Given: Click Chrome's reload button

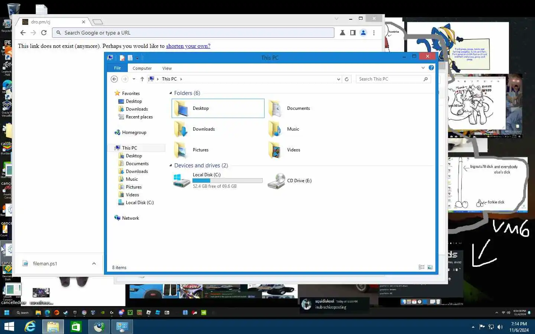Looking at the screenshot, I should 44,33.
